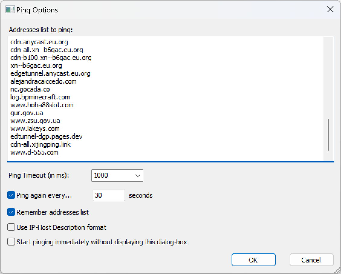Click the line www.zsu.gov.ua

(x=35, y=121)
